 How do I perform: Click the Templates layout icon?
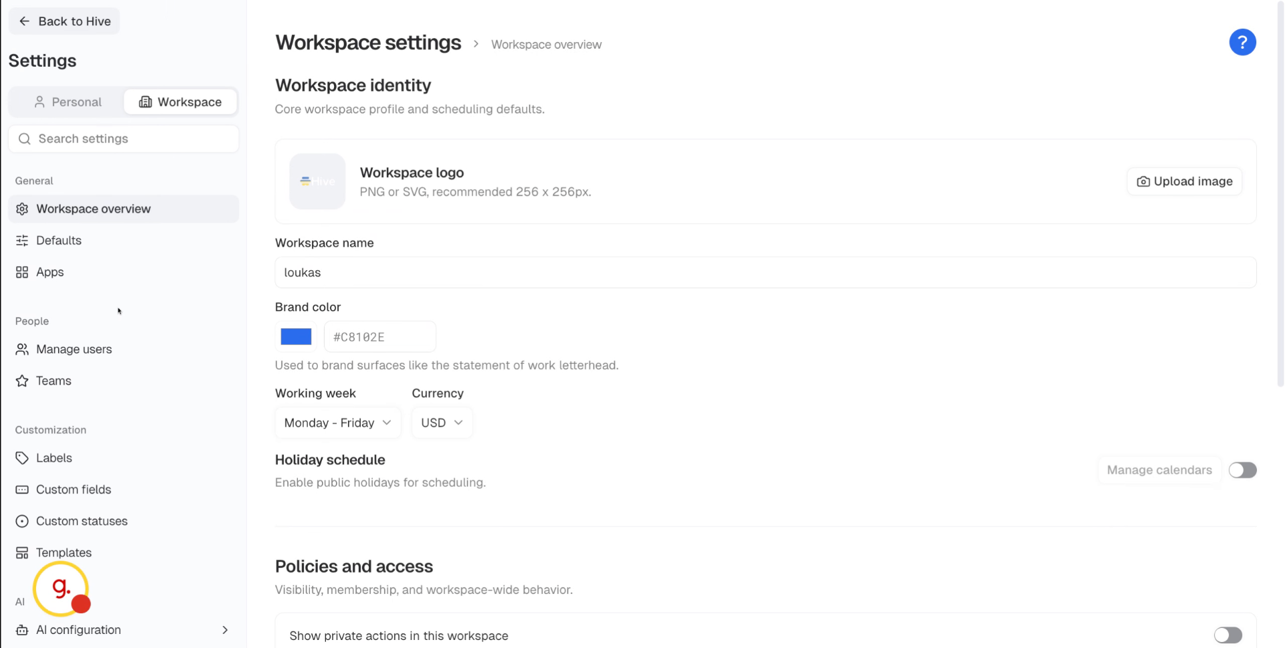[22, 553]
